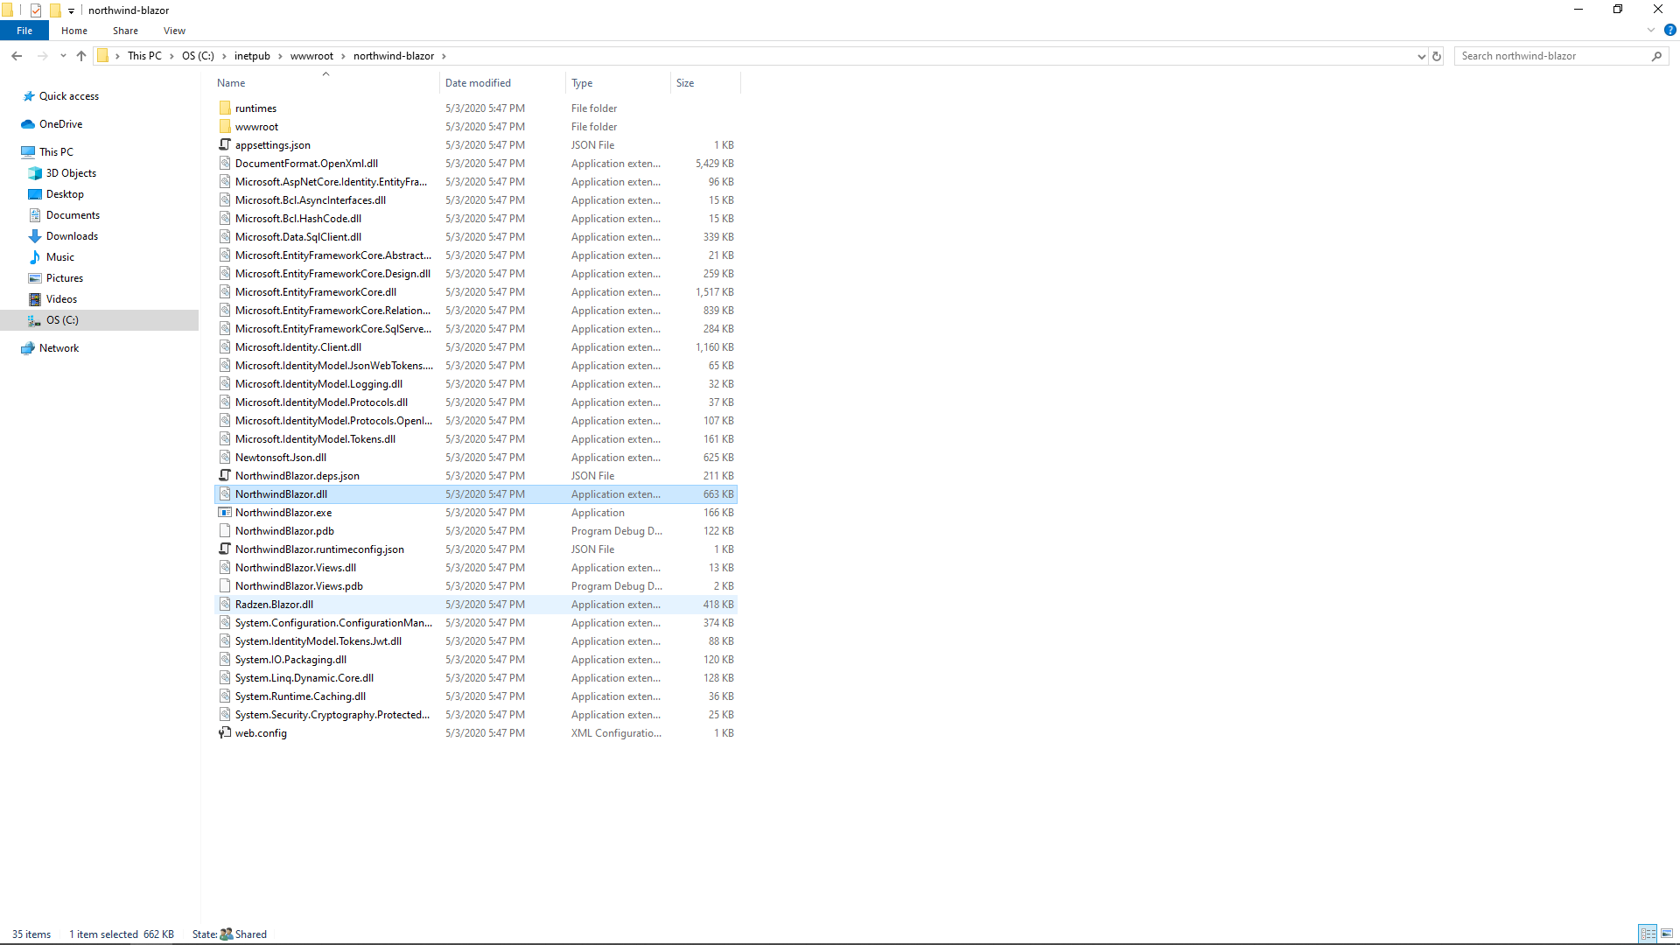Navigate to inetpub in the address bar
Viewport: 1680px width, 945px height.
tap(252, 56)
